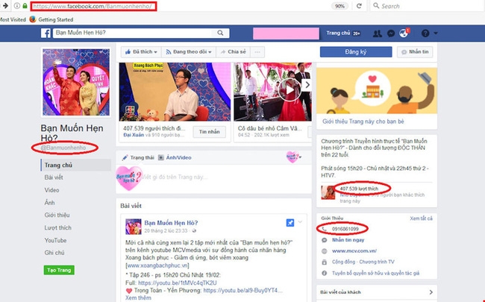Click the Facebook logo icon
The width and height of the screenshot is (485, 302).
[x=46, y=33]
